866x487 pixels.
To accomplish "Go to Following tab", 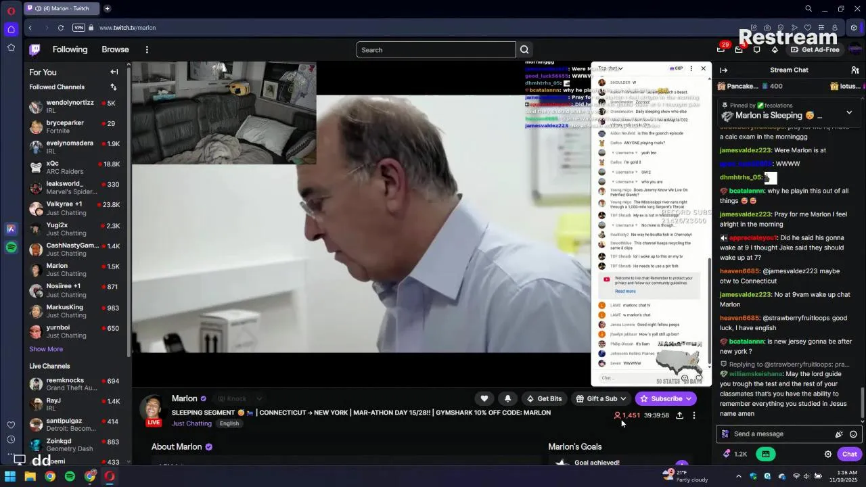I will 70,49.
